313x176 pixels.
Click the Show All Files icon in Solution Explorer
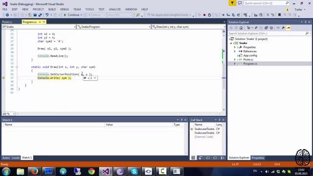point(271,28)
